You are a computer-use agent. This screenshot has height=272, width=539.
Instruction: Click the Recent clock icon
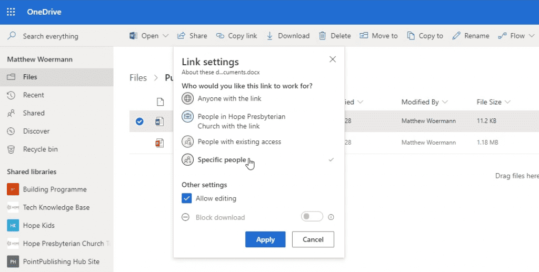(x=12, y=95)
